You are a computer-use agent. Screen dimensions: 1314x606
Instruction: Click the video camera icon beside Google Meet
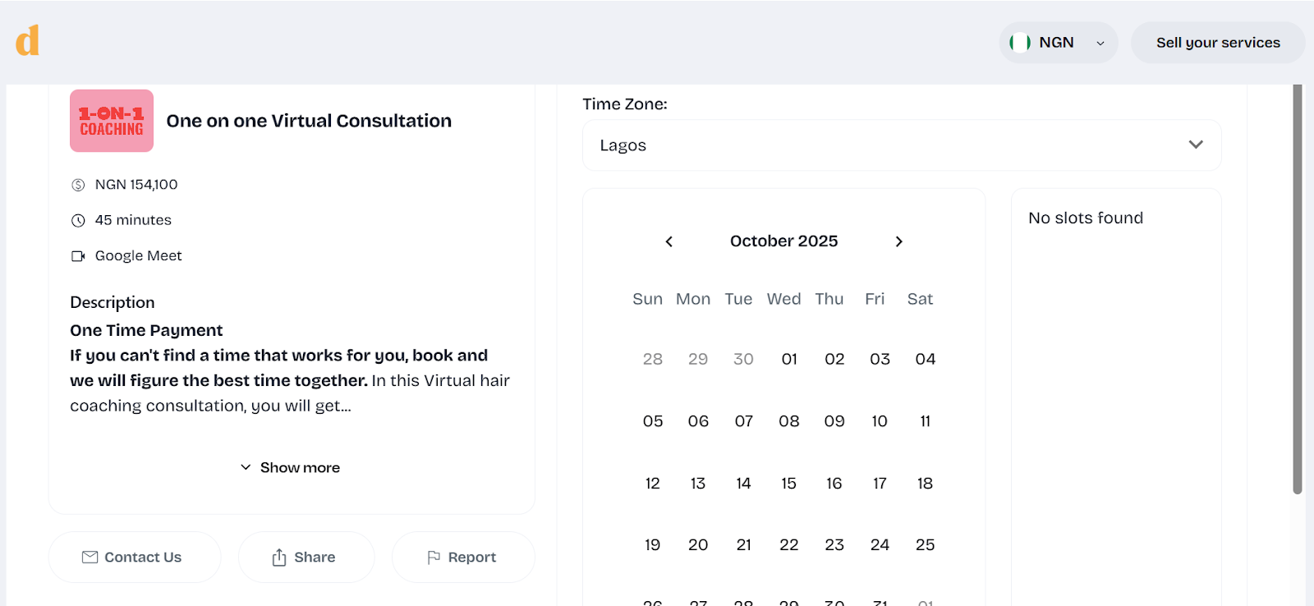[x=78, y=255]
